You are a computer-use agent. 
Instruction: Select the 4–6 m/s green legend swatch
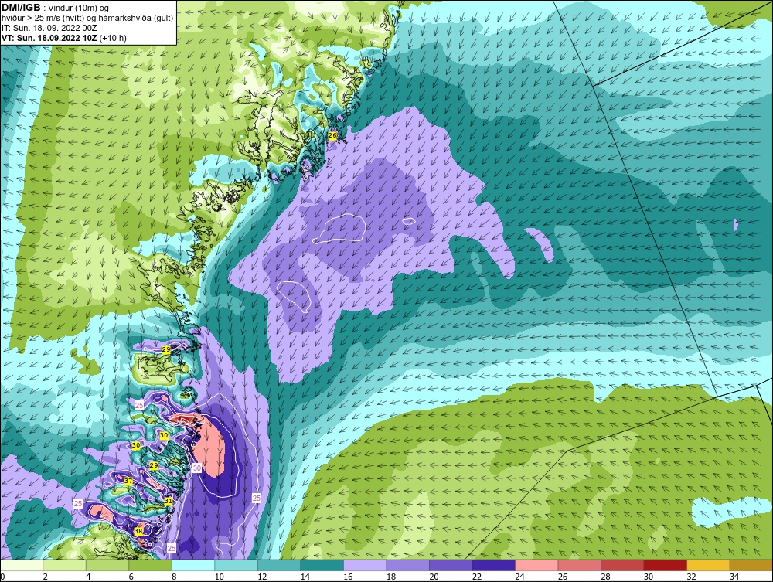coord(107,565)
